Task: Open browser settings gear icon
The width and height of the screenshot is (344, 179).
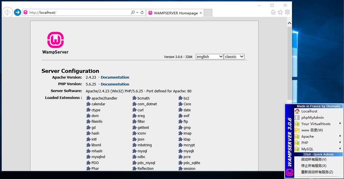Action: (287, 12)
